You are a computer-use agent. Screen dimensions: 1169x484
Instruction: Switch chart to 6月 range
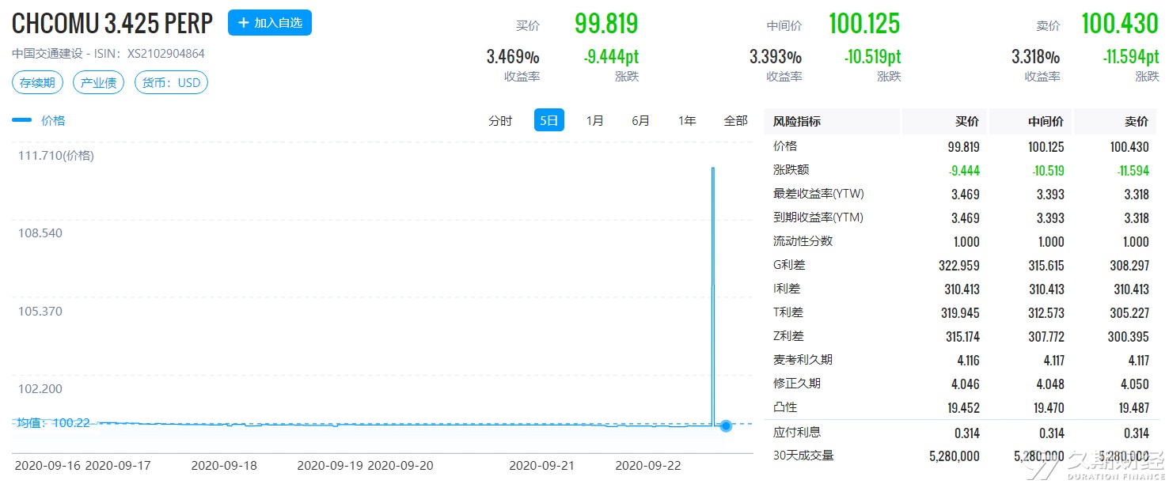tap(641, 120)
